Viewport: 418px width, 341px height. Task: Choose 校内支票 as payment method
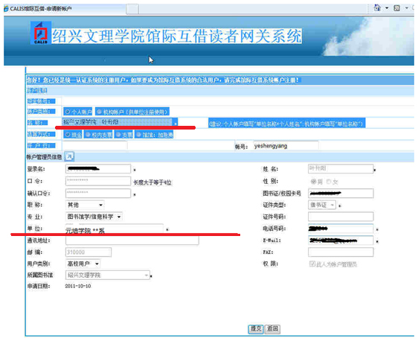click(x=88, y=135)
